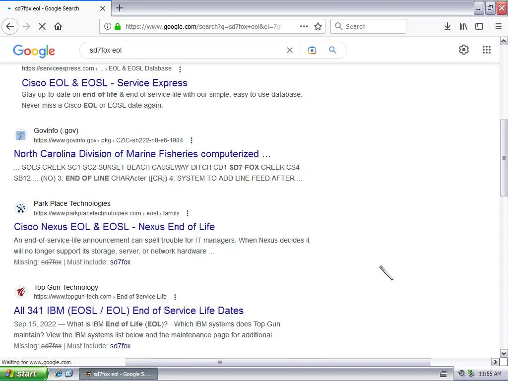Open page actions three-dot menu in address bar
The image size is (508, 381).
pyautogui.click(x=304, y=26)
